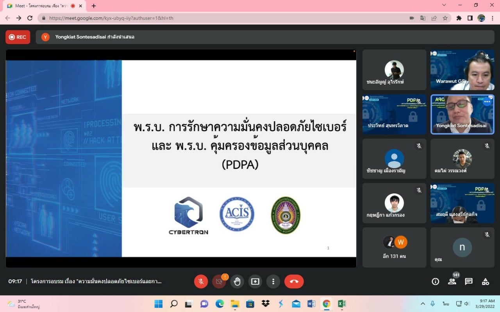Viewport: 500px width, 312px height.
Task: Bookmark this page with the star icon
Action: [445, 18]
